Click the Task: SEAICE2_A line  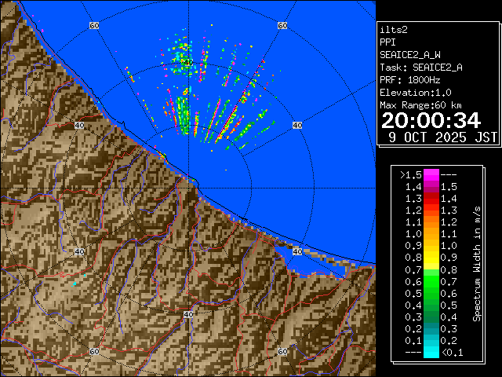(x=420, y=67)
